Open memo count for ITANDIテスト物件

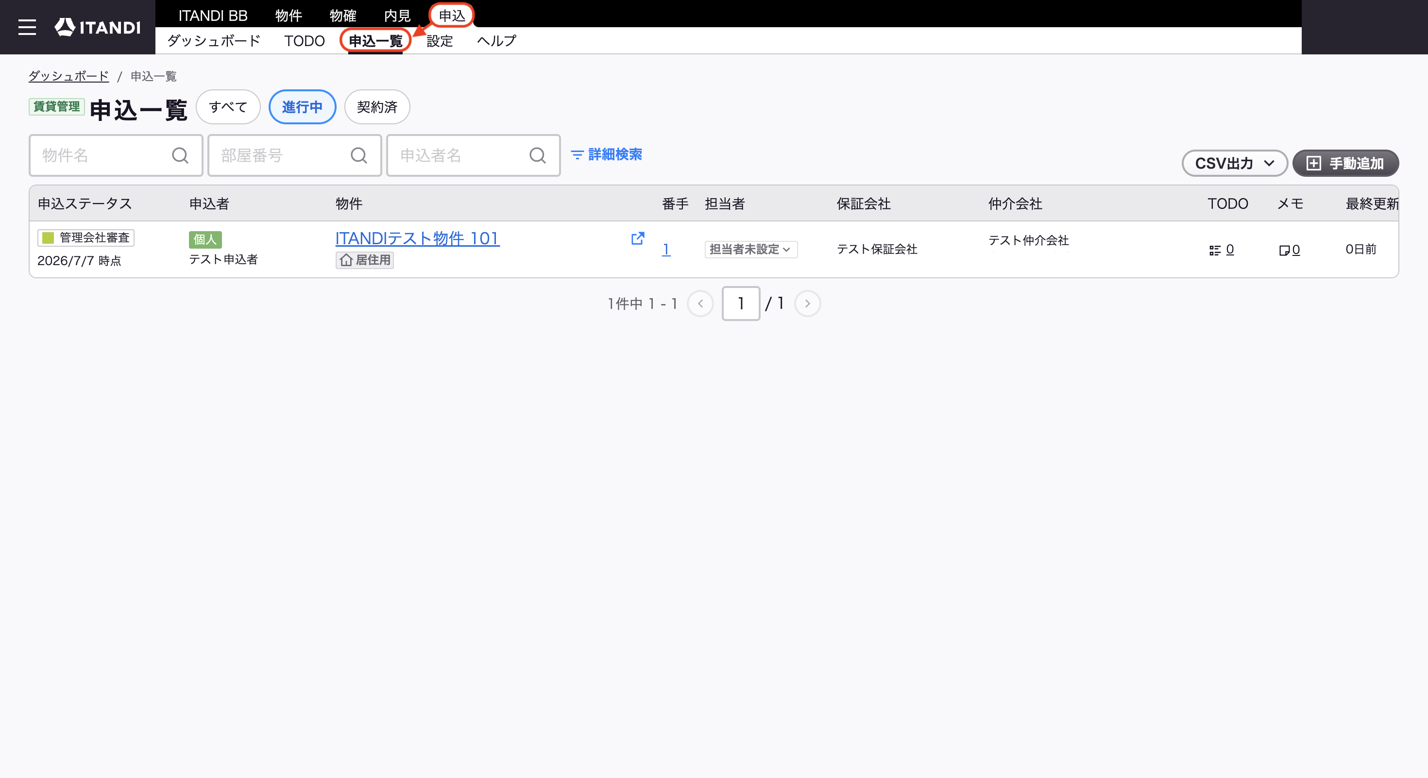click(1290, 251)
